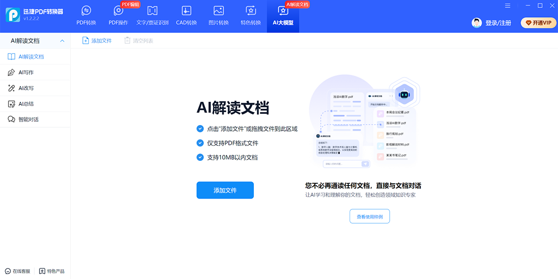Click 登录/注册 to log in

[x=498, y=23]
